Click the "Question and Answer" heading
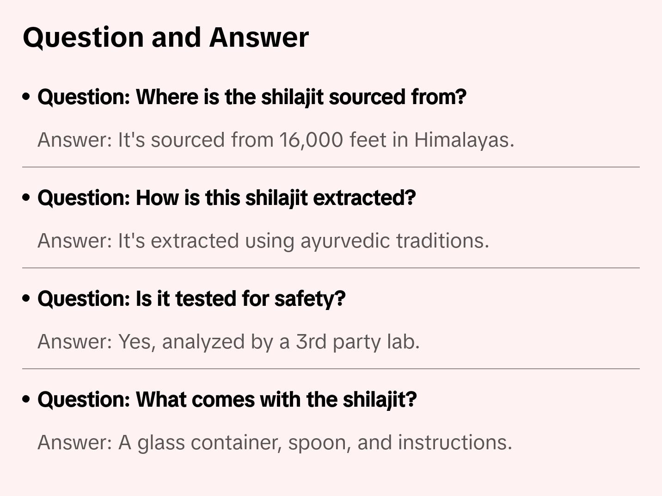662x496 pixels. (165, 37)
